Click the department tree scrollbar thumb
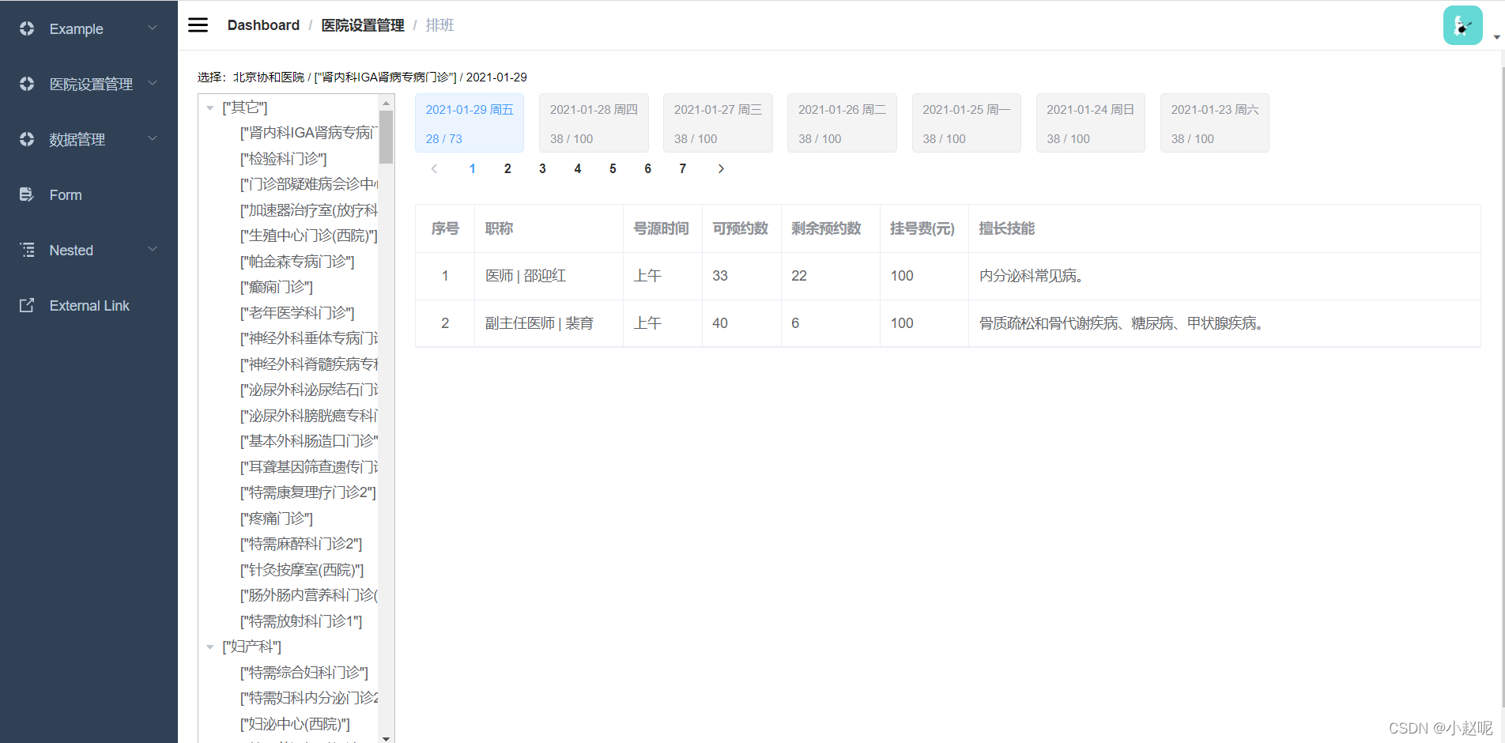This screenshot has width=1505, height=743. click(x=386, y=137)
